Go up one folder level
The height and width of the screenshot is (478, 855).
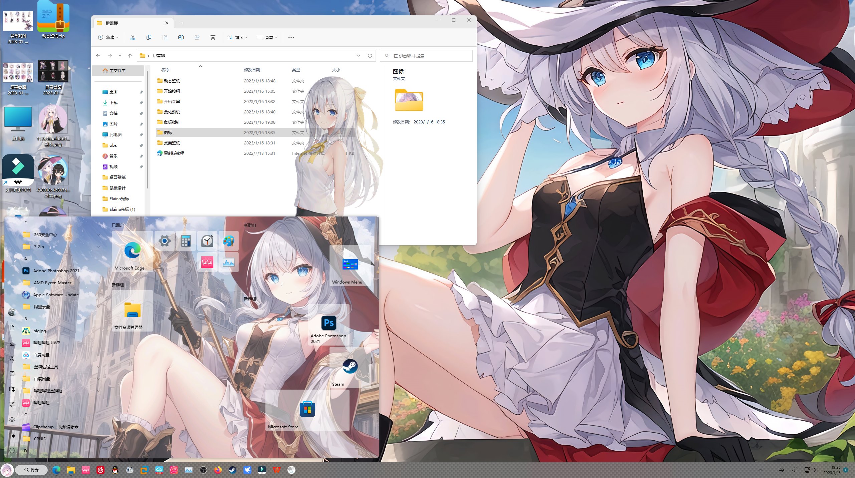pyautogui.click(x=130, y=56)
